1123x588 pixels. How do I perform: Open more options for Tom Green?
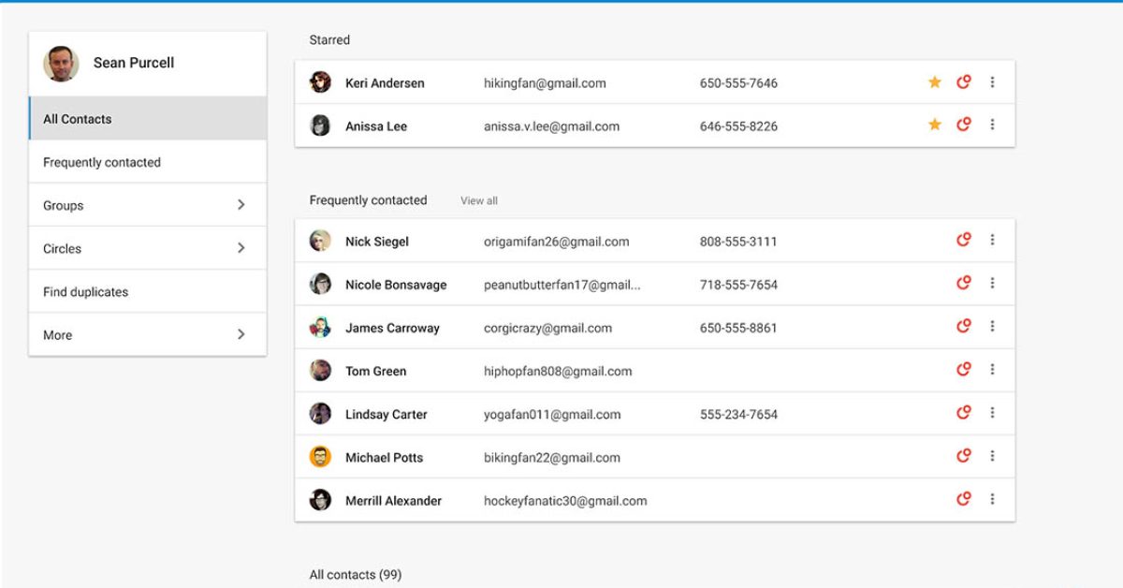992,371
